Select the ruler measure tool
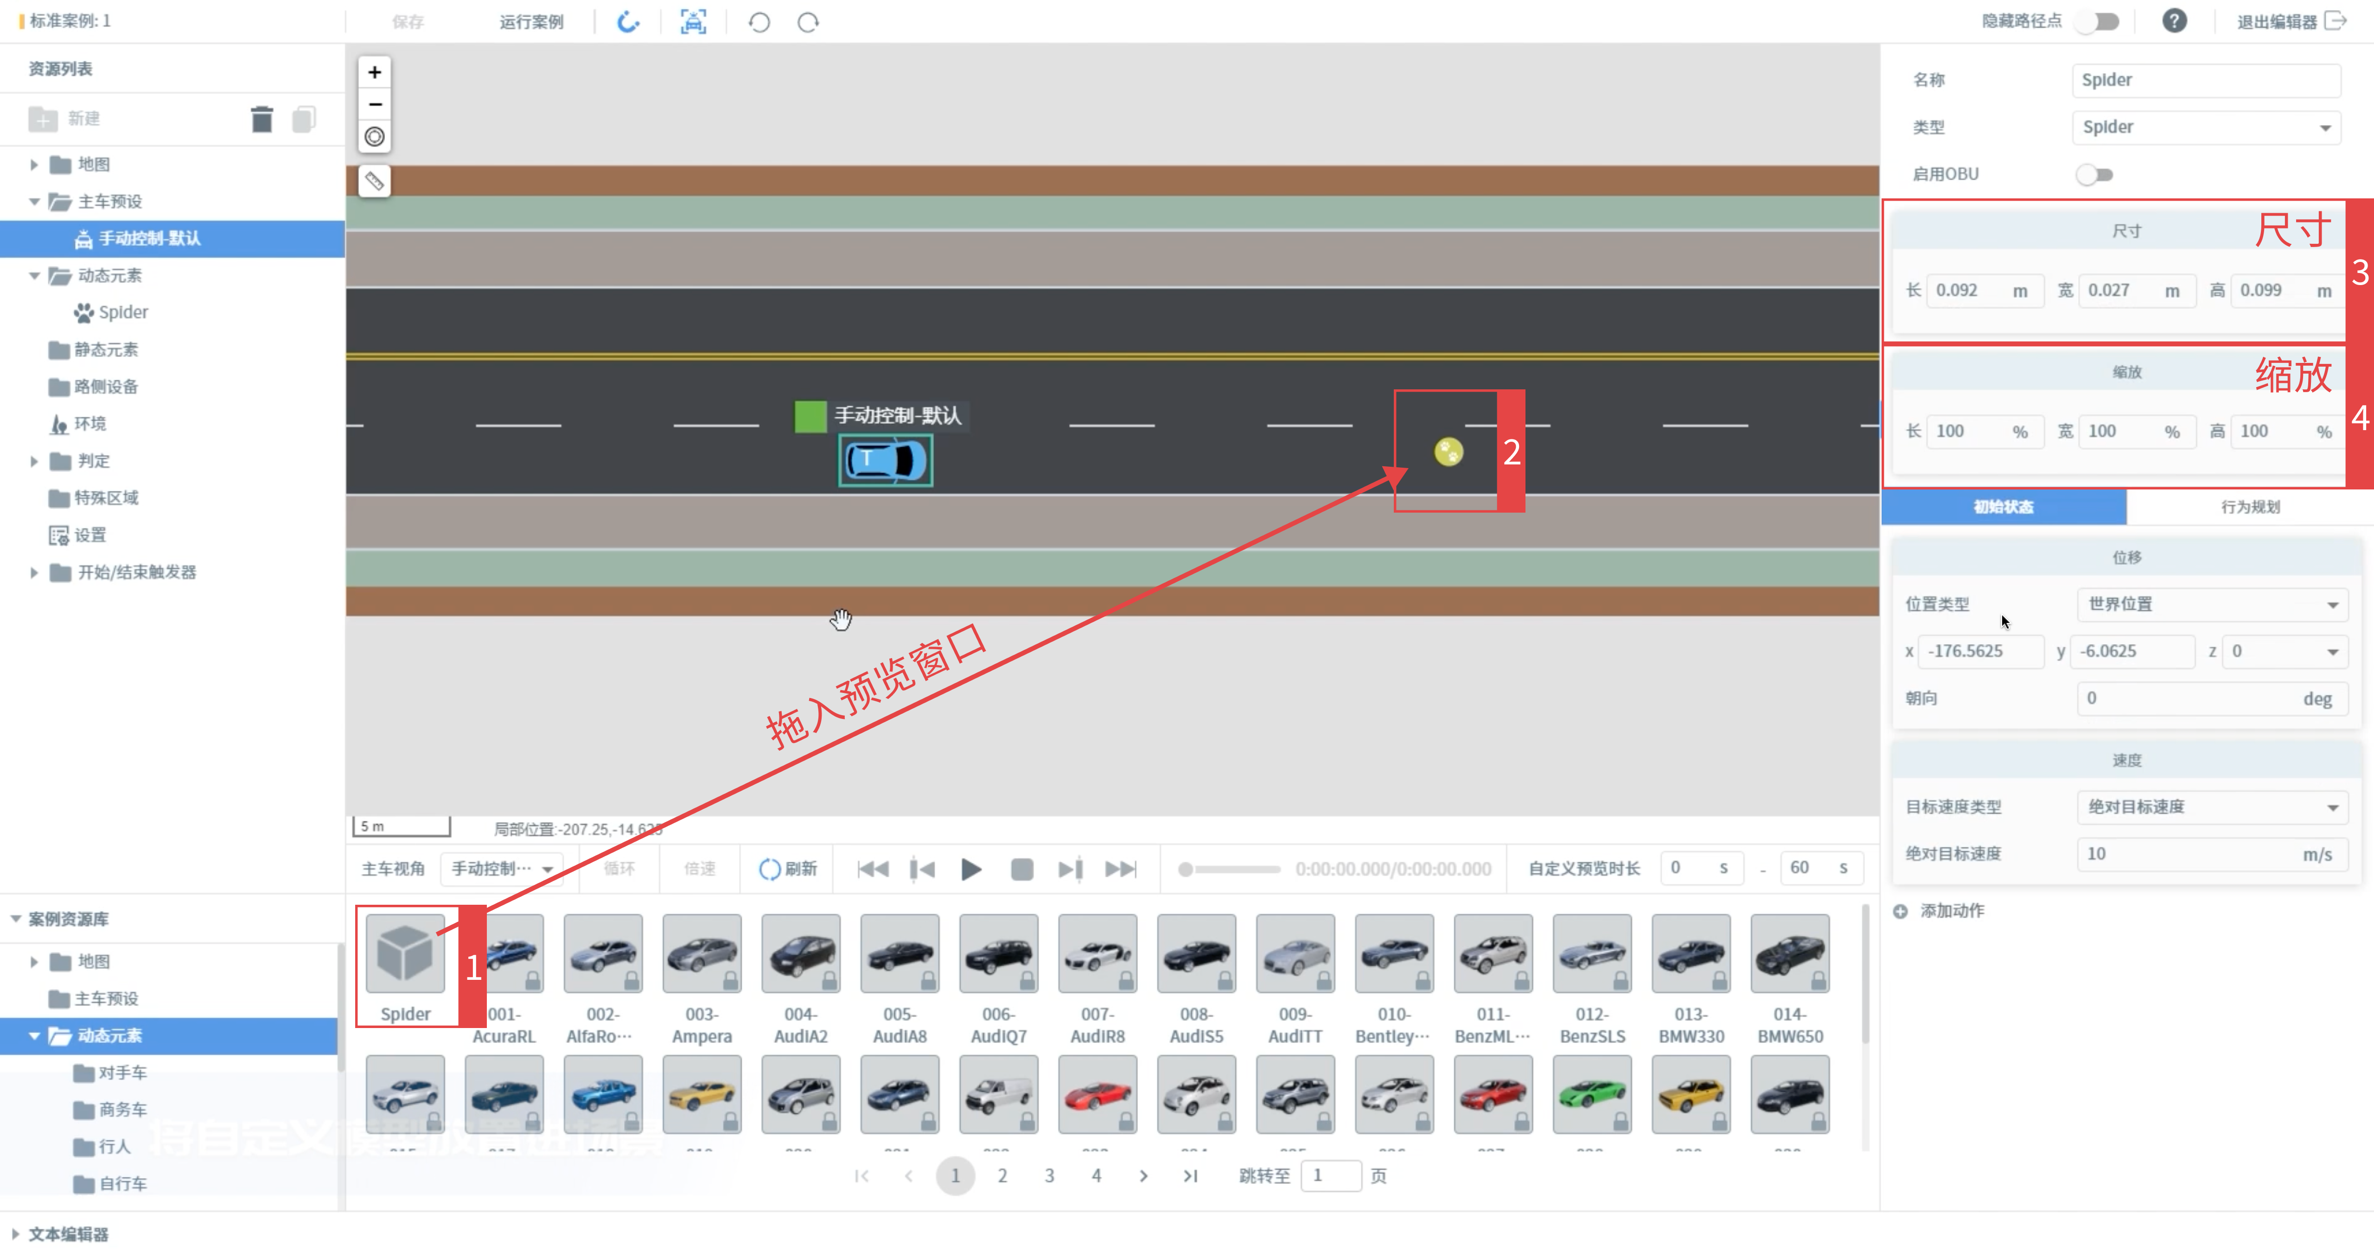Image resolution: width=2374 pixels, height=1257 pixels. pyautogui.click(x=374, y=181)
